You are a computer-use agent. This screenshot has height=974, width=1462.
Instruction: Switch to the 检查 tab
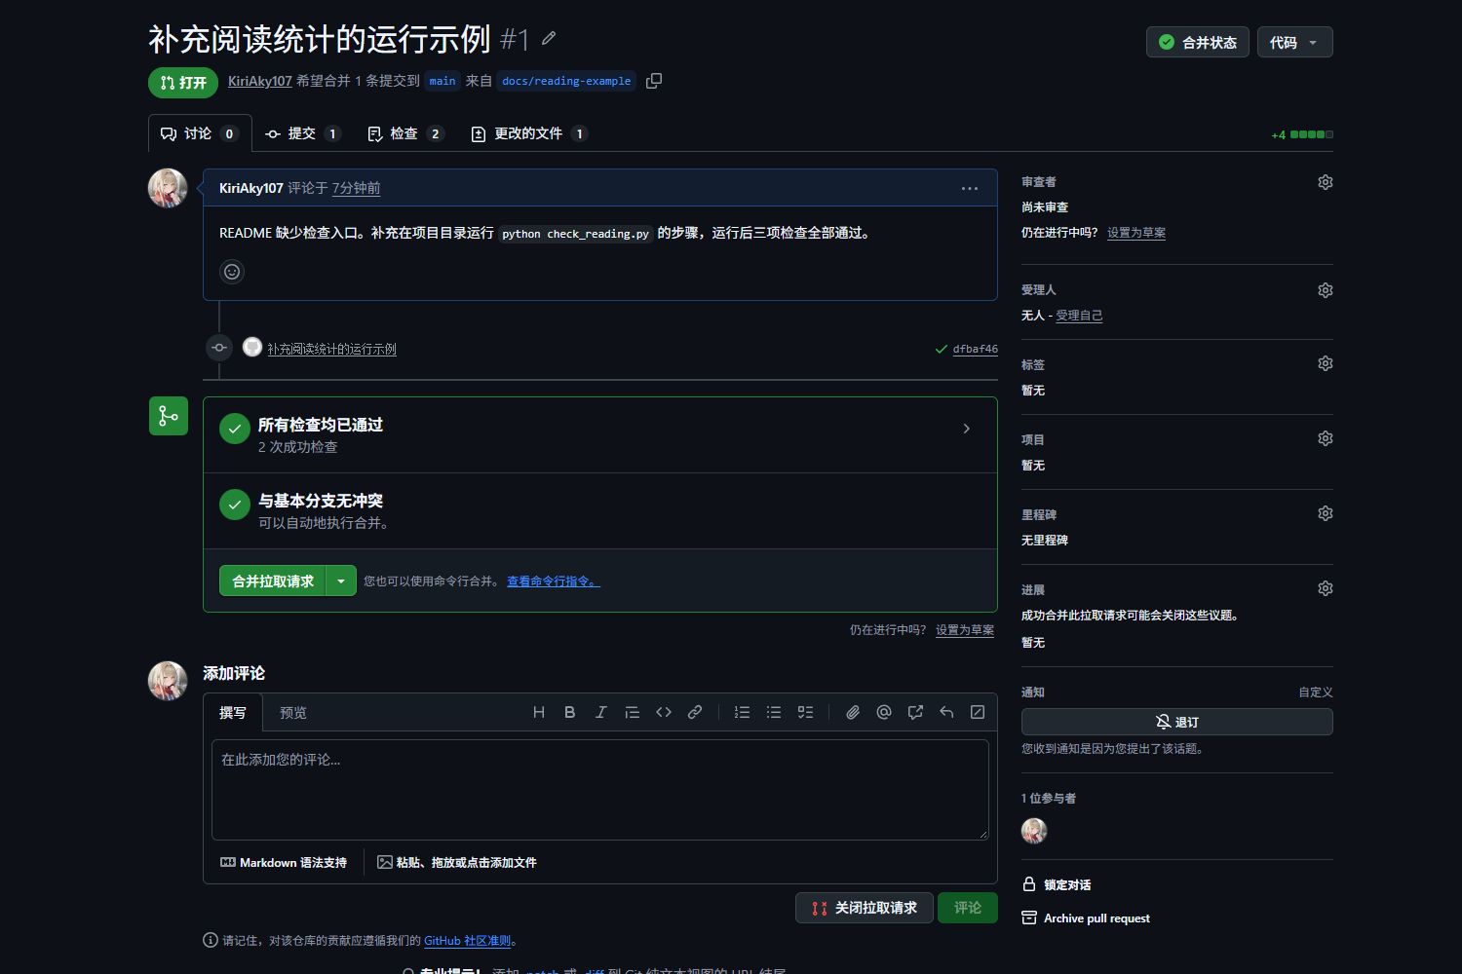[x=405, y=133]
